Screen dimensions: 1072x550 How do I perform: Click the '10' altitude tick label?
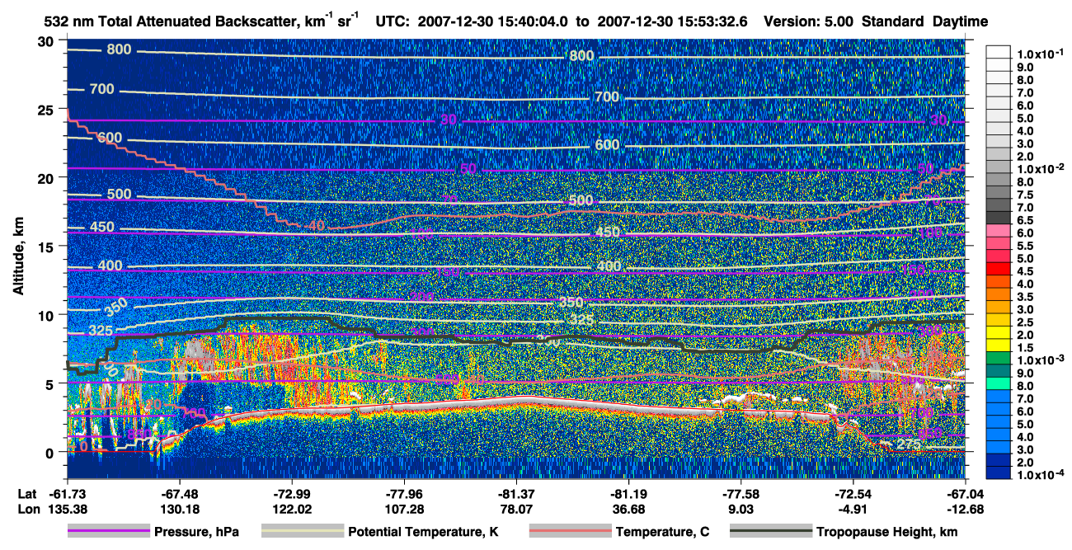[x=47, y=315]
